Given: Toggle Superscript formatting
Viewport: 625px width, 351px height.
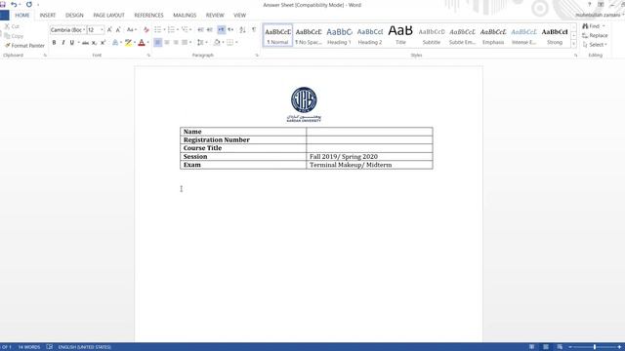Looking at the screenshot, I should pos(103,43).
